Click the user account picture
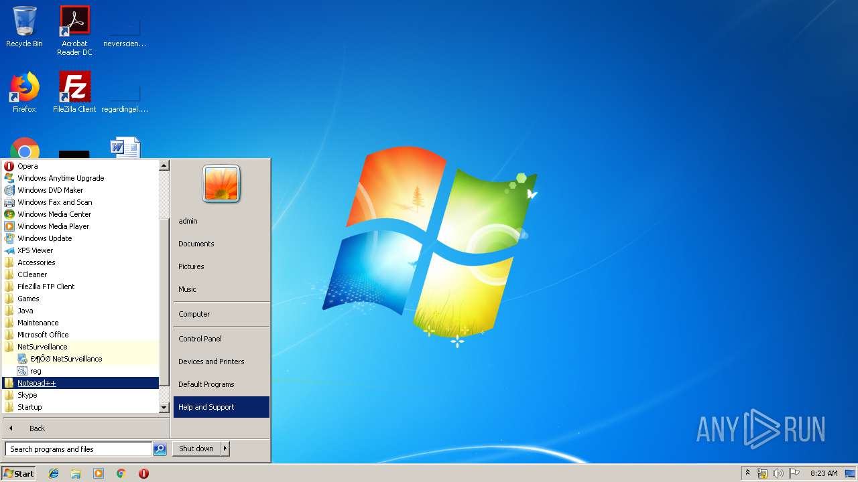The height and width of the screenshot is (482, 858). pyautogui.click(x=221, y=183)
